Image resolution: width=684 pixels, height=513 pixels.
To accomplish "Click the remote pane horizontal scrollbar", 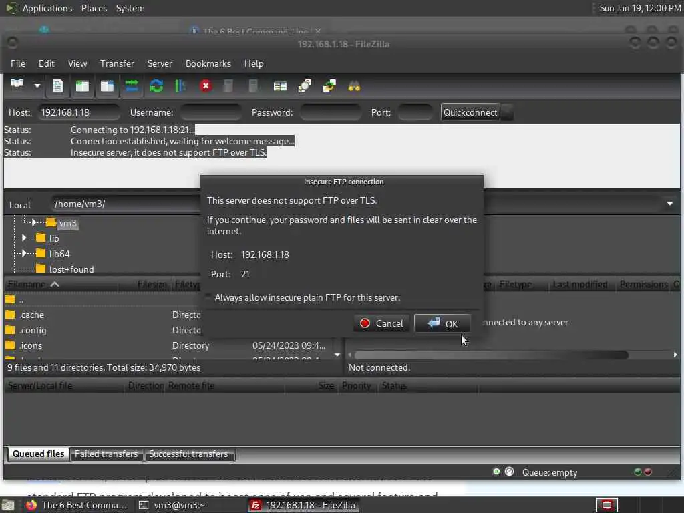I will tap(491, 355).
